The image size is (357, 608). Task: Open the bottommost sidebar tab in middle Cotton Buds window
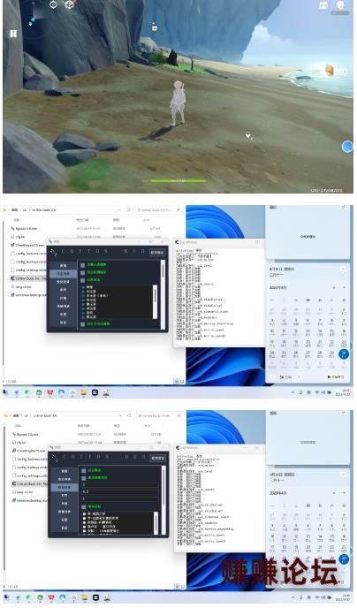coord(64,323)
